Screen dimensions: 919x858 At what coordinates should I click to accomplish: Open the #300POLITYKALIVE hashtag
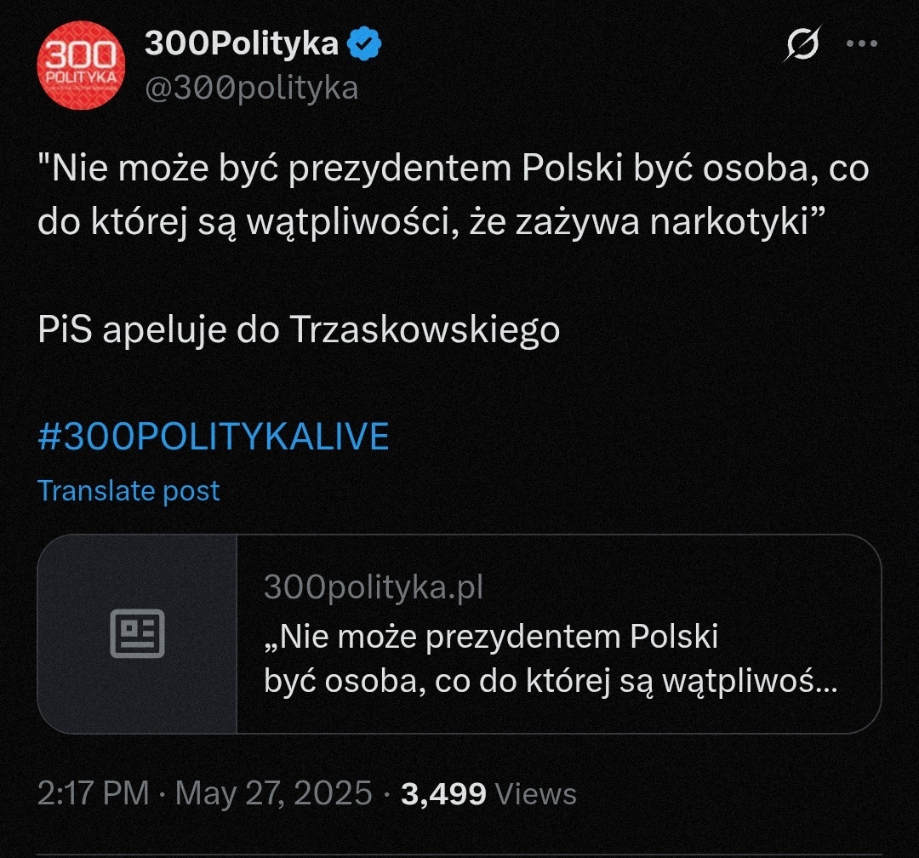(x=214, y=437)
